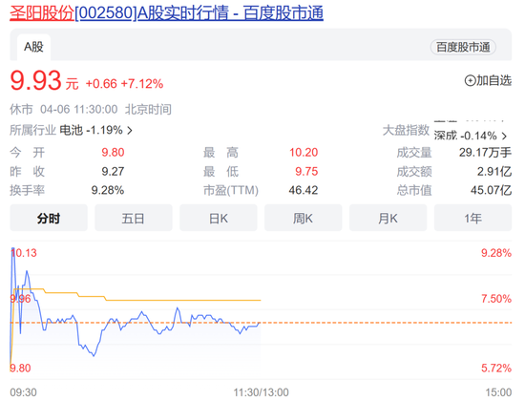Screen dimensions: 525x401
Task: Click the 所属行业 label
Action: click(32, 130)
